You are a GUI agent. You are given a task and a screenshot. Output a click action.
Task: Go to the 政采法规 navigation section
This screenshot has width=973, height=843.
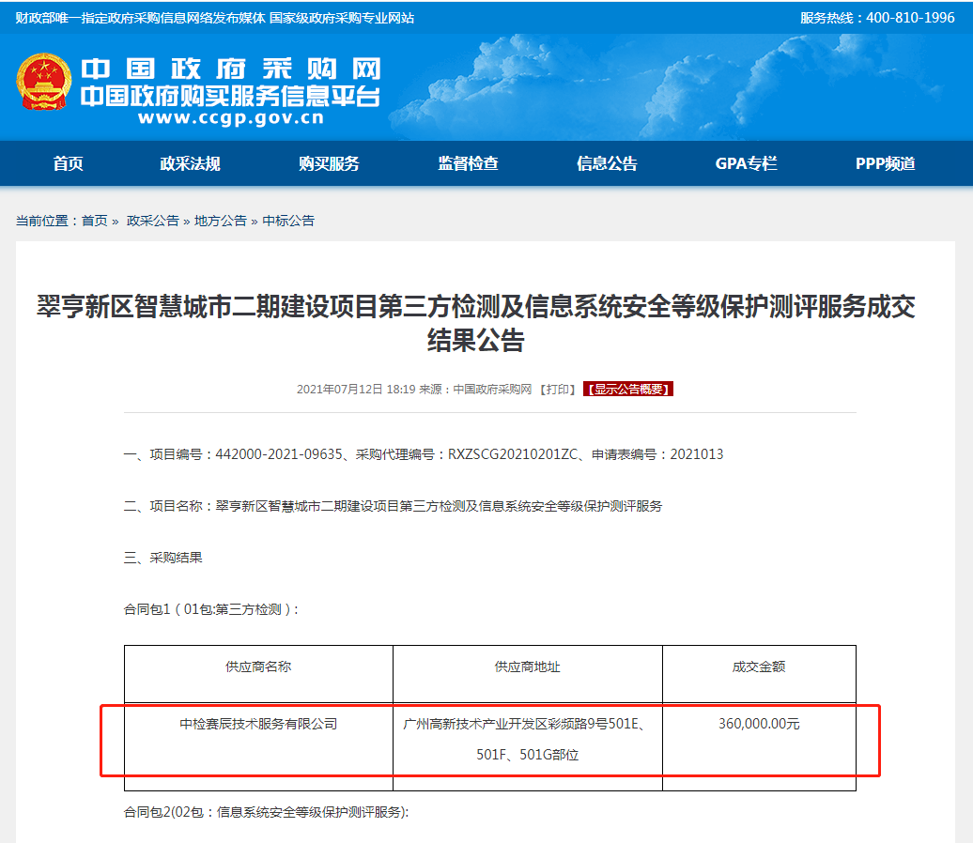(x=190, y=163)
